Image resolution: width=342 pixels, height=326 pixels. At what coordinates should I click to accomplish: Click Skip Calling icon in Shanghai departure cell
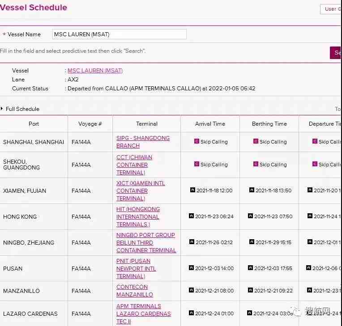point(315,141)
